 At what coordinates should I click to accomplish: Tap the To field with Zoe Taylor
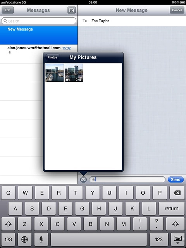coord(132,21)
